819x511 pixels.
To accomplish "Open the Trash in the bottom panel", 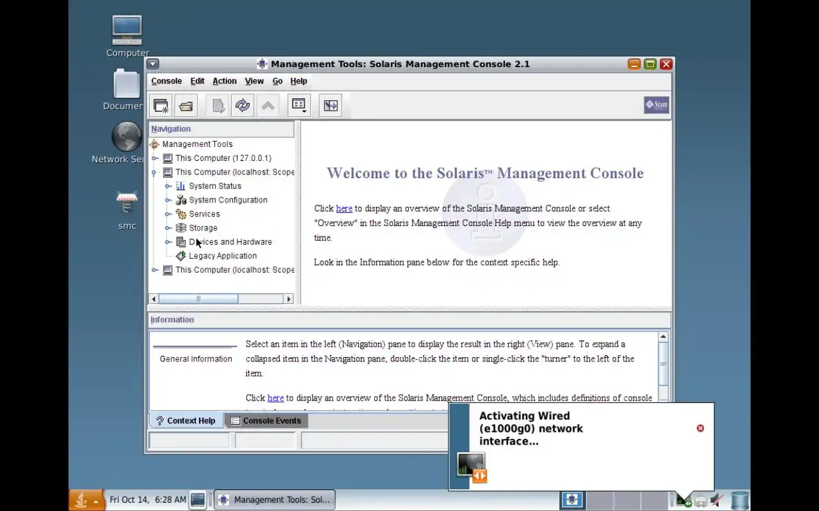I will [740, 500].
